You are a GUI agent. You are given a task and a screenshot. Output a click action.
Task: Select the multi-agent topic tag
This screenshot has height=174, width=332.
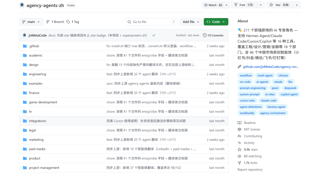point(265,75)
